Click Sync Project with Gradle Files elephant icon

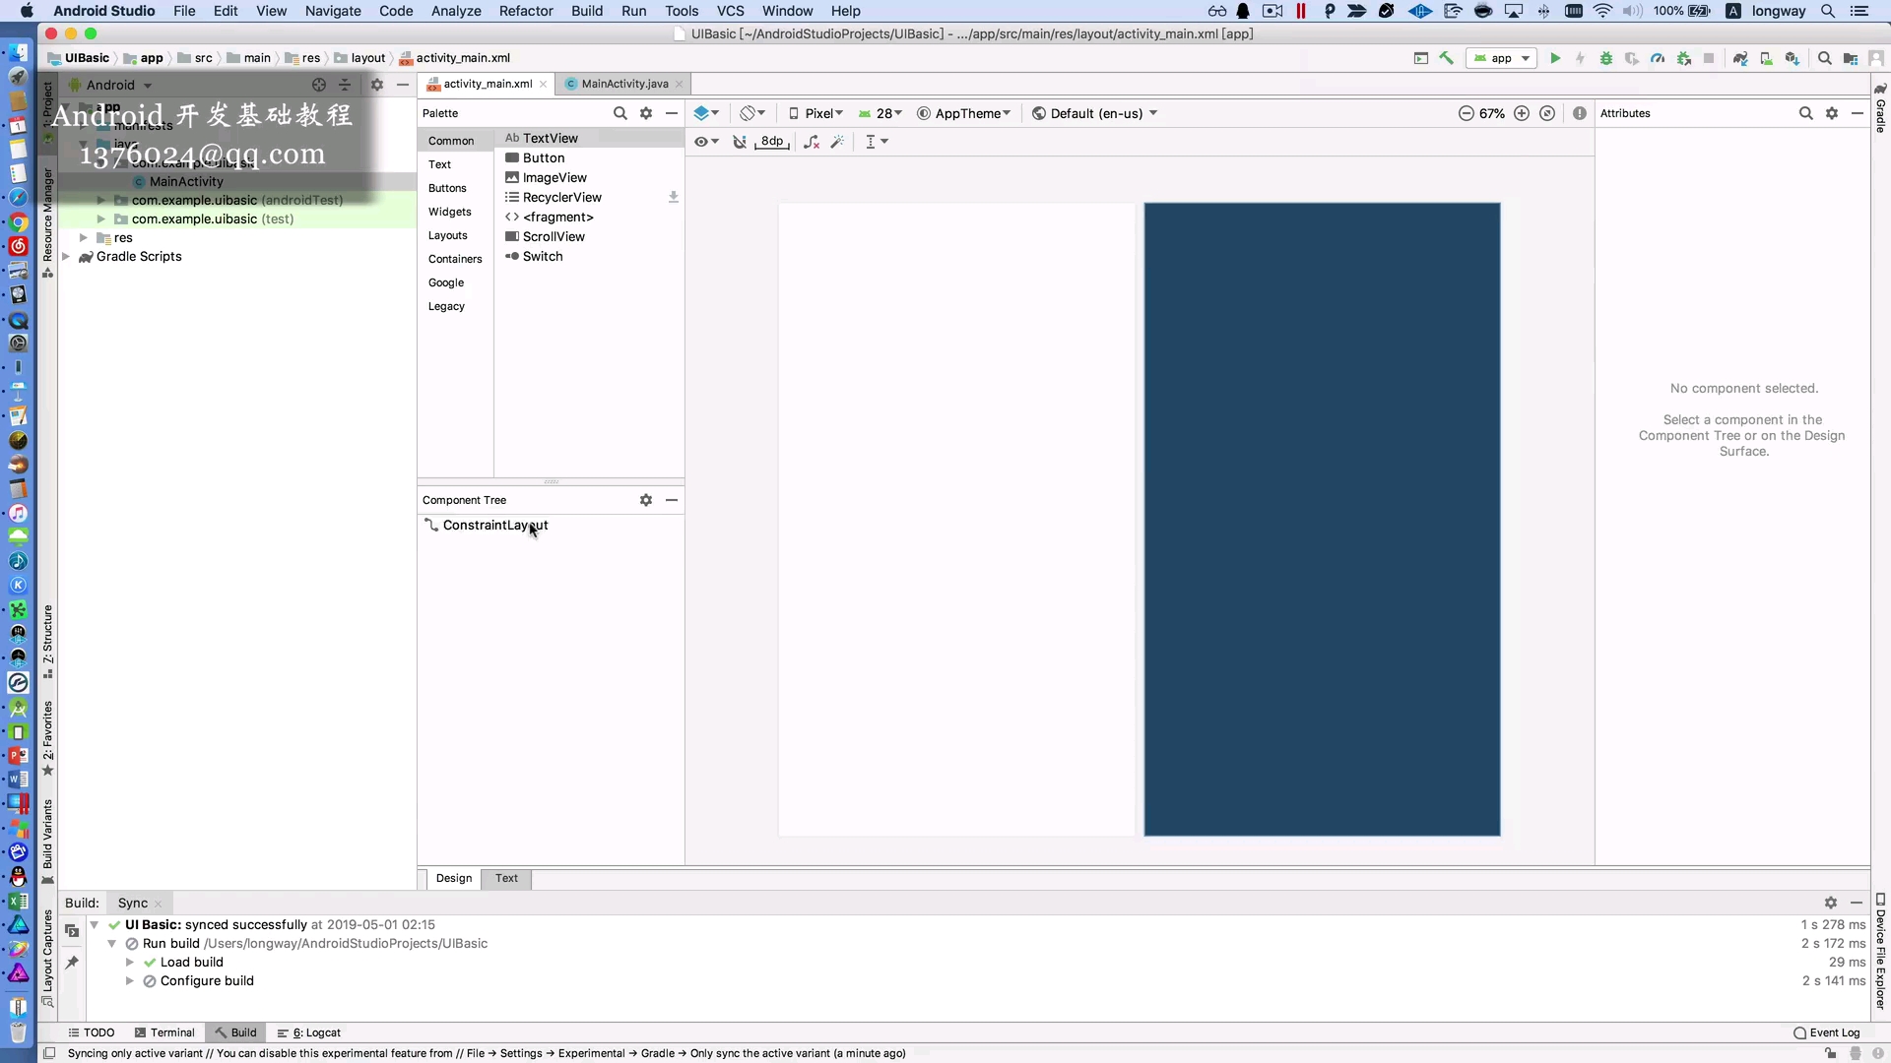(1740, 59)
